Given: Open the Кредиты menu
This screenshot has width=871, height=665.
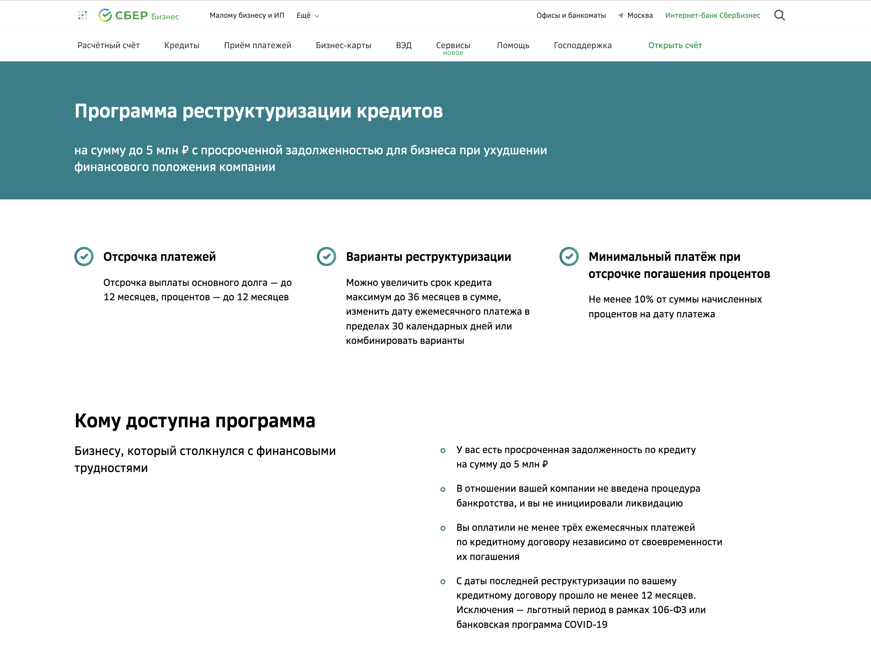Looking at the screenshot, I should pos(182,45).
